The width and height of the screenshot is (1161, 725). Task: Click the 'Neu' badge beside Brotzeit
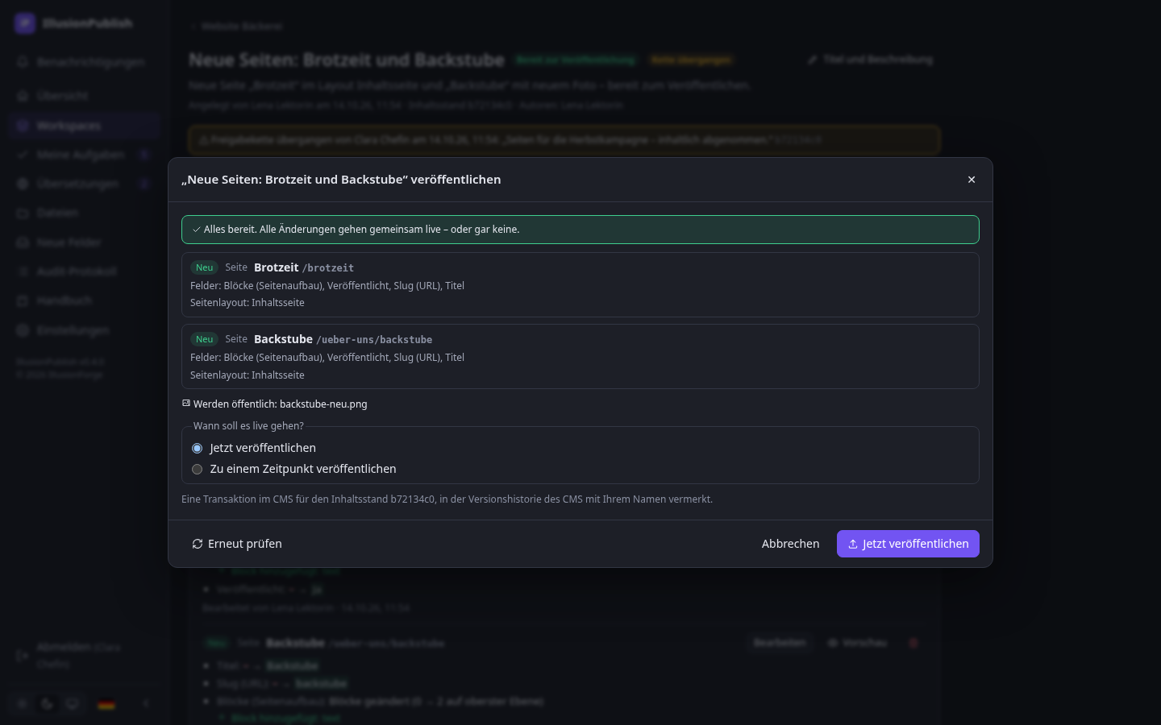point(204,267)
